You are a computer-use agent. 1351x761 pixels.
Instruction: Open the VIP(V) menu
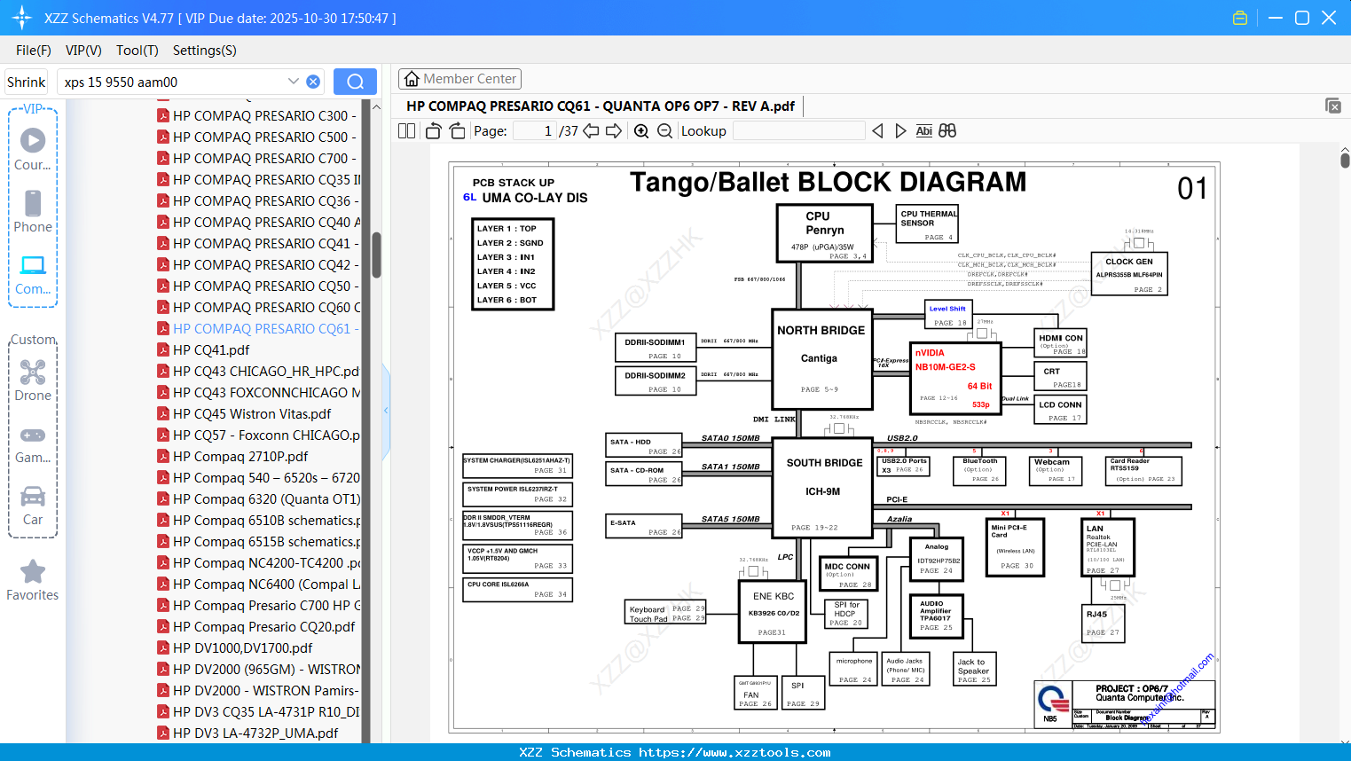click(83, 51)
